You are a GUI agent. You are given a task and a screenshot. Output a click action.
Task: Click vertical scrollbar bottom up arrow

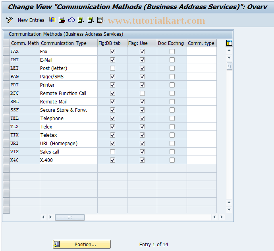229,202
